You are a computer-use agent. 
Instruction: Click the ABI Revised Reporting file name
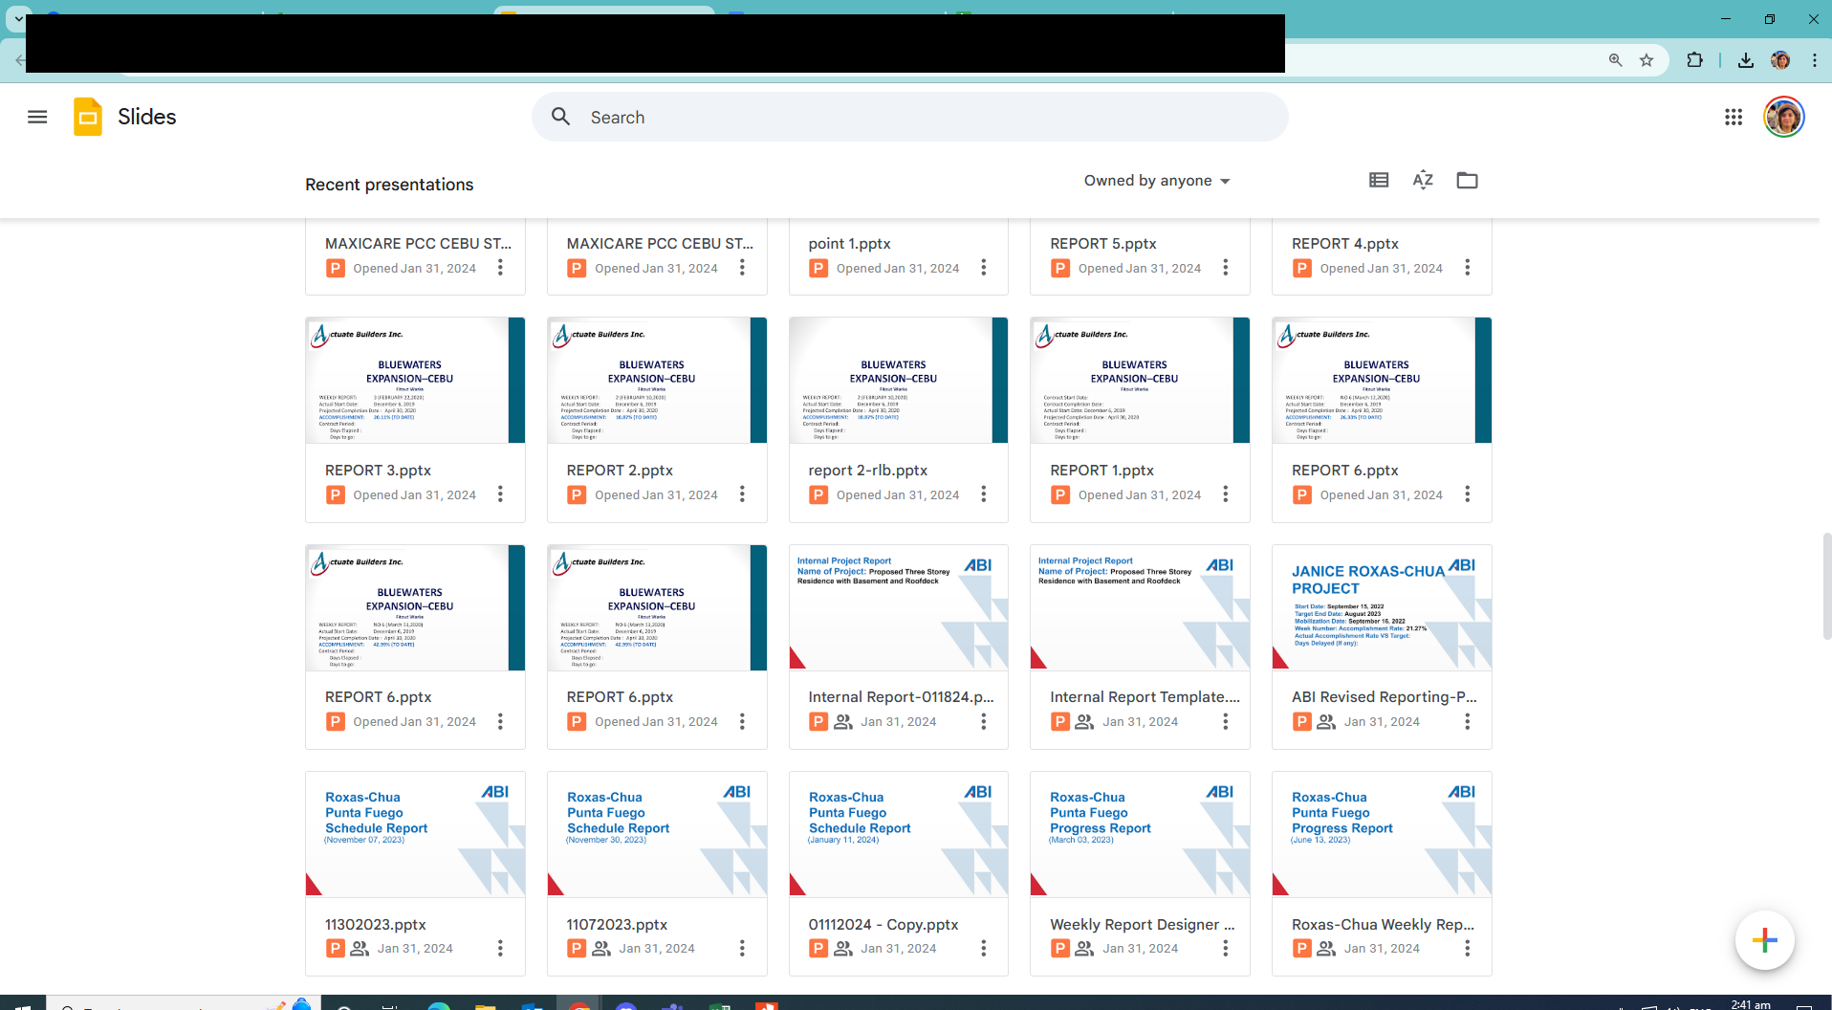pos(1385,697)
